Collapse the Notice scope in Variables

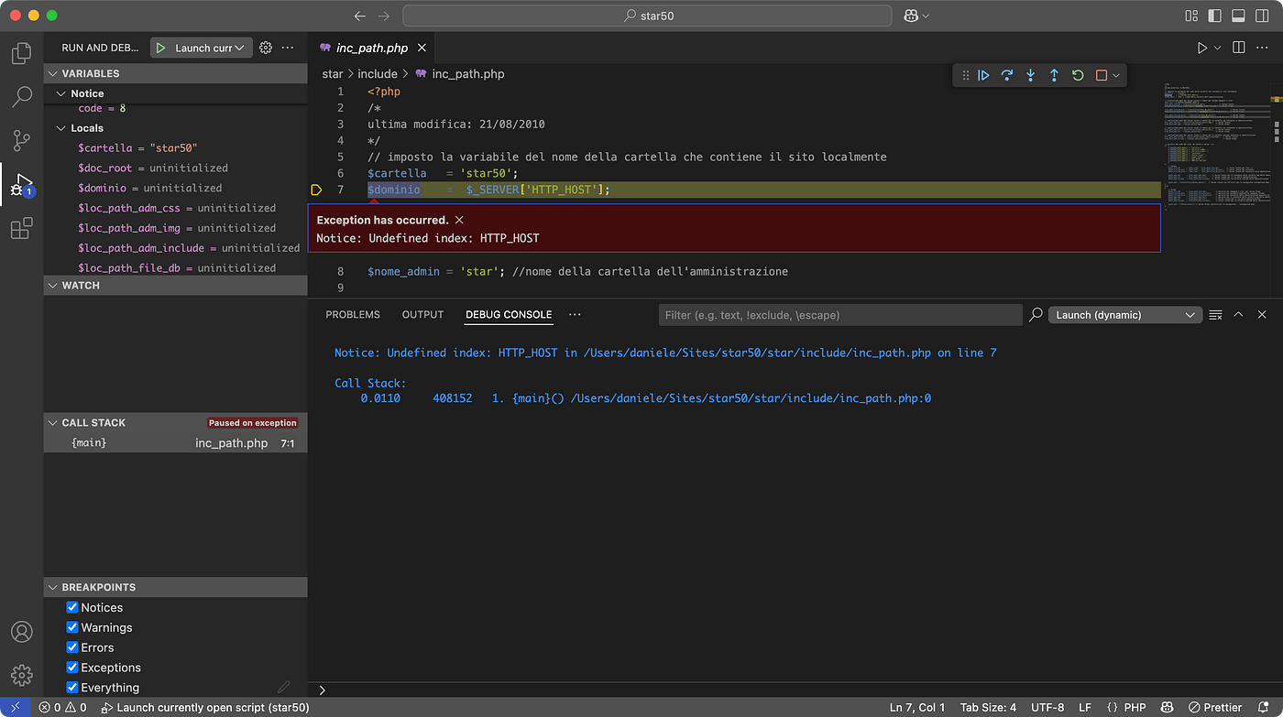pos(176,93)
